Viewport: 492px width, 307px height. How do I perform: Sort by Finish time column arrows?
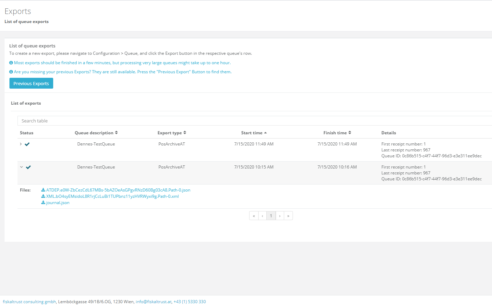[x=350, y=133]
